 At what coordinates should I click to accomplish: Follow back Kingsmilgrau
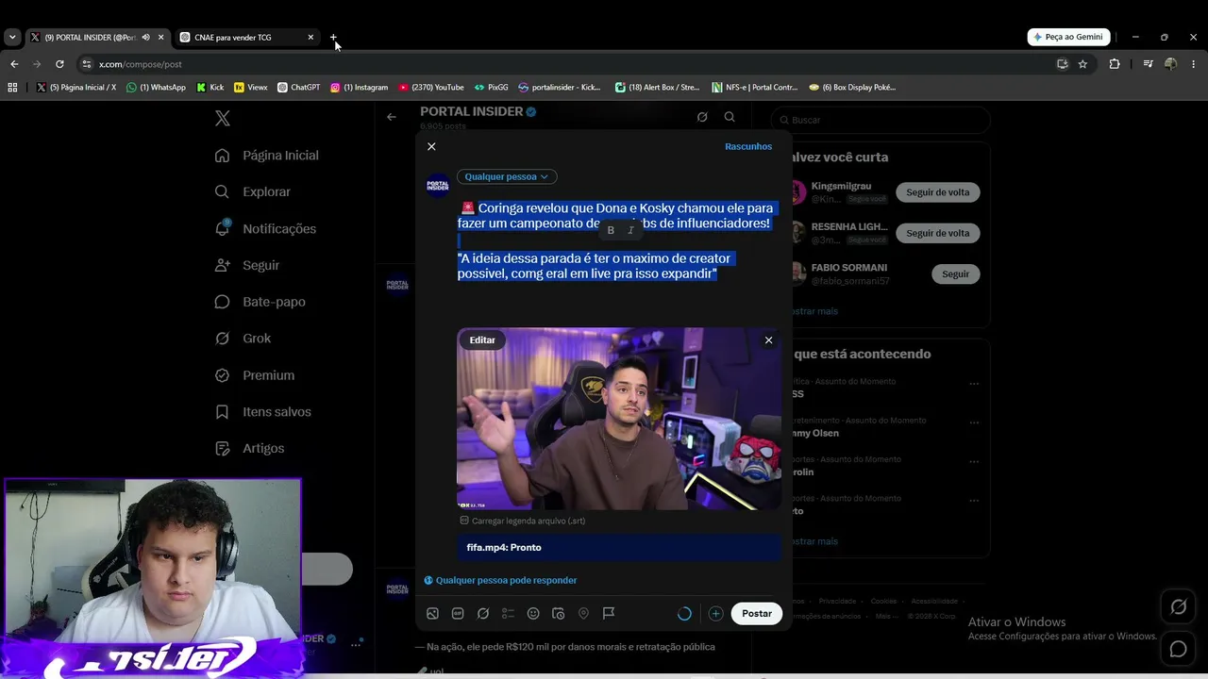pyautogui.click(x=938, y=192)
